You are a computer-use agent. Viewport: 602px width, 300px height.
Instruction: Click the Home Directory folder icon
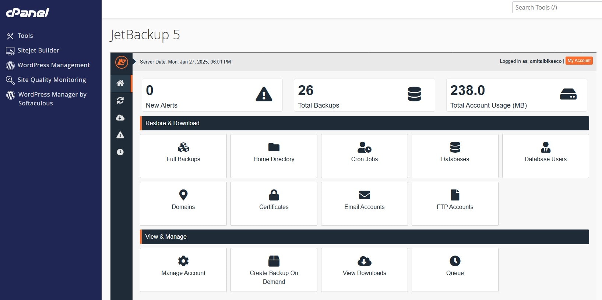[274, 147]
